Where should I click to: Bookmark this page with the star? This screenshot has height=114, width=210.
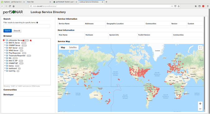click(x=179, y=6)
